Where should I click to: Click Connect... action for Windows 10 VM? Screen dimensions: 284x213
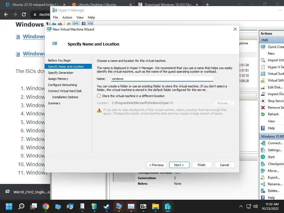click(x=272, y=143)
